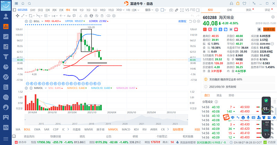Open quote panel settings gear
The height and width of the screenshot is (145, 277).
pos(273,17)
